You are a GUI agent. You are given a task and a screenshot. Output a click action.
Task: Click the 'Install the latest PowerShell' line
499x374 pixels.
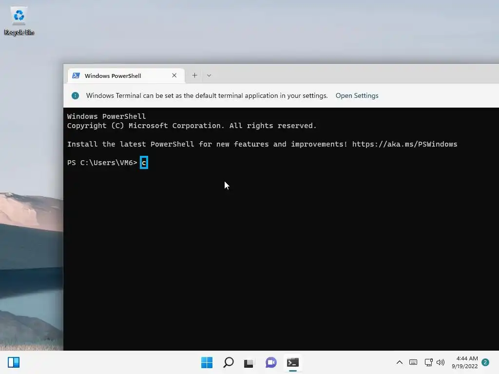[262, 144]
